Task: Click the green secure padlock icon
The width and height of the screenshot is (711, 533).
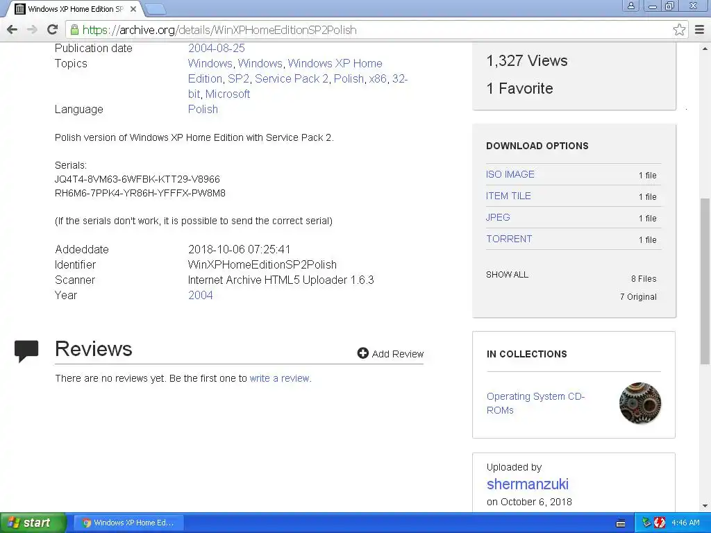Action: [x=74, y=30]
